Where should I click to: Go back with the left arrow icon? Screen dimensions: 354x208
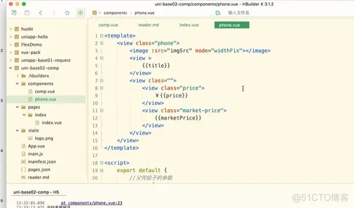pyautogui.click(x=40, y=13)
